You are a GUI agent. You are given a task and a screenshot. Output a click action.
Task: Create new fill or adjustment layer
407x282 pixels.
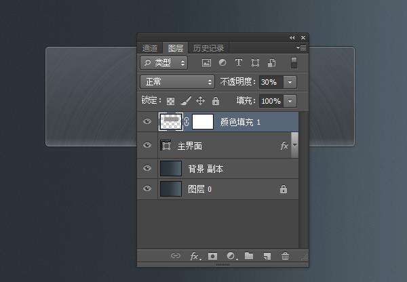(x=231, y=256)
